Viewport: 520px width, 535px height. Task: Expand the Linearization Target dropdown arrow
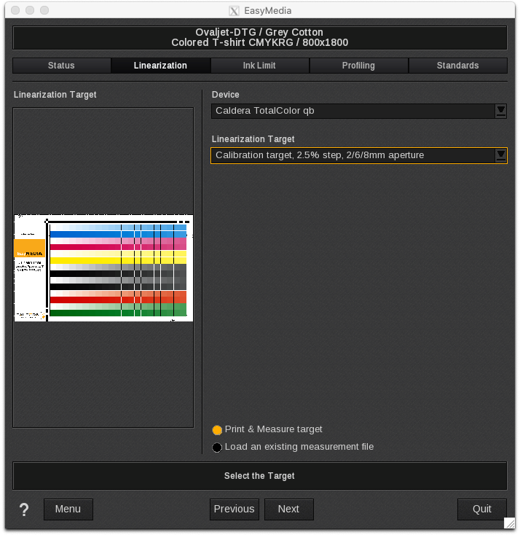pos(500,155)
